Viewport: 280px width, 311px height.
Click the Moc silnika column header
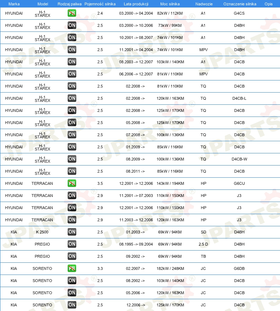pyautogui.click(x=170, y=4)
